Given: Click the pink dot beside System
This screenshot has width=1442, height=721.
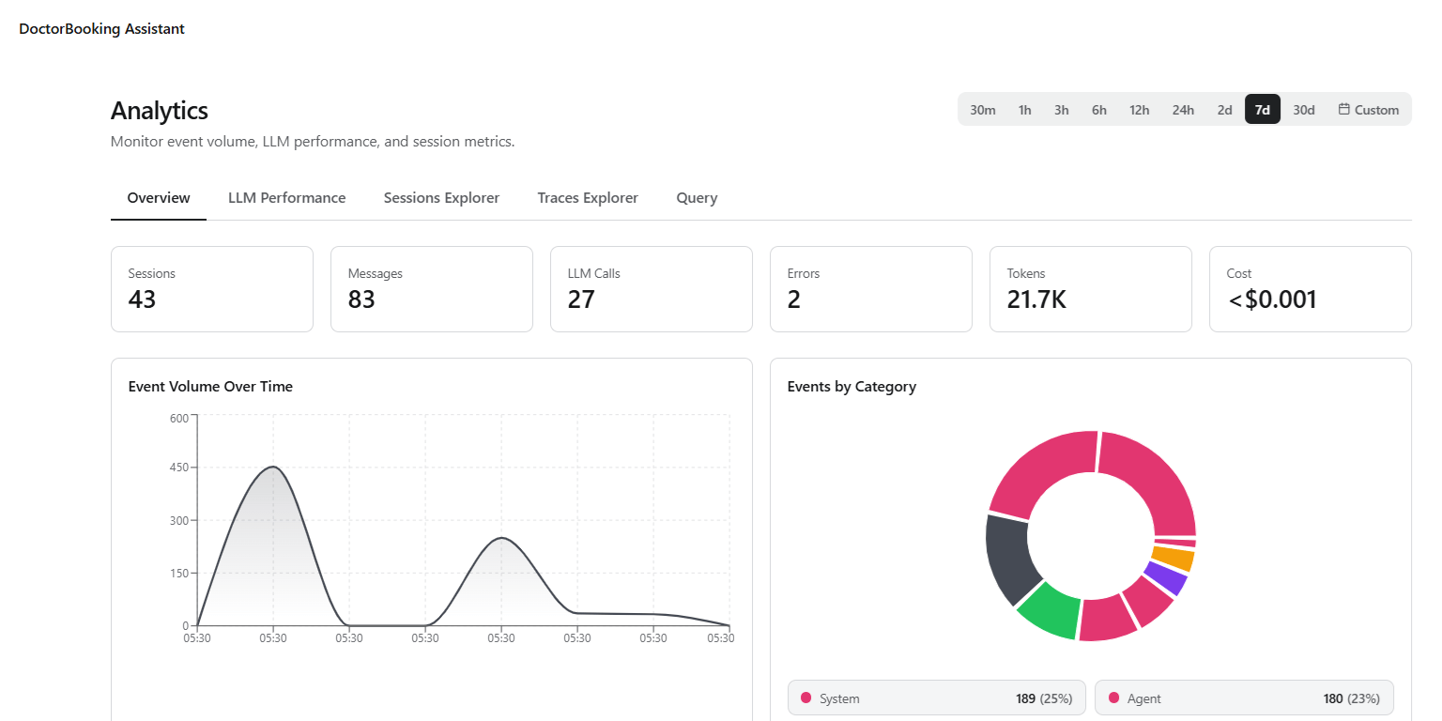Looking at the screenshot, I should coord(805,698).
